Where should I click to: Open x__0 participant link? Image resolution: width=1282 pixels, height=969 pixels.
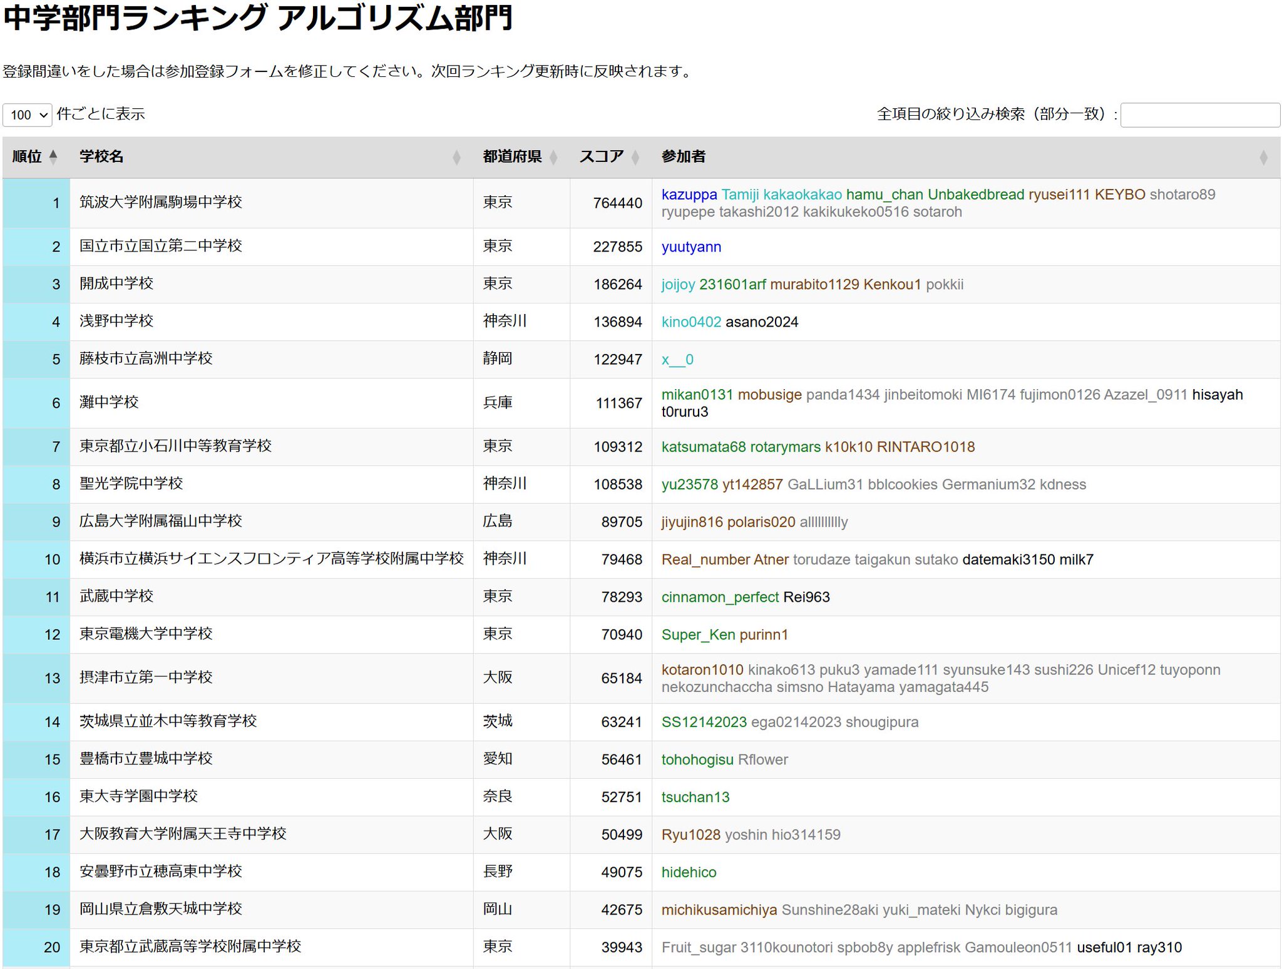[677, 360]
